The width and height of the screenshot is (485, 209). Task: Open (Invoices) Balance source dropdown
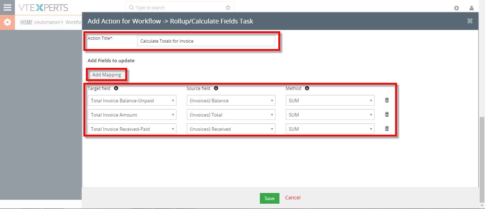tap(231, 101)
